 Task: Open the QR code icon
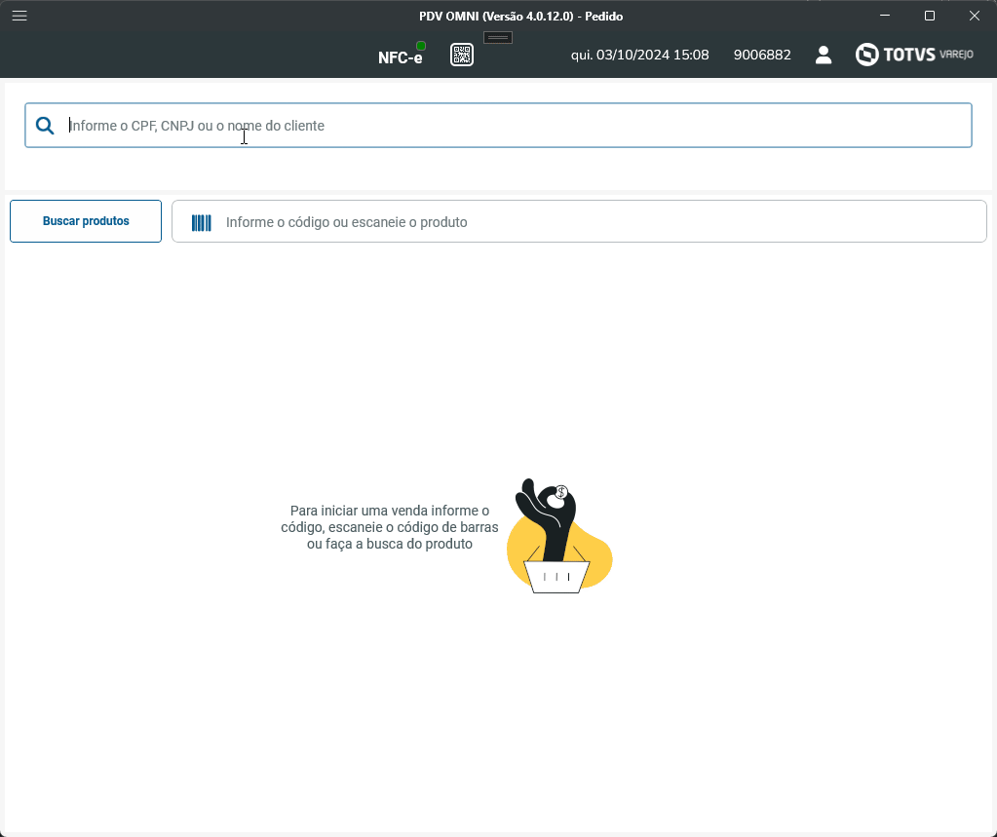(x=462, y=55)
